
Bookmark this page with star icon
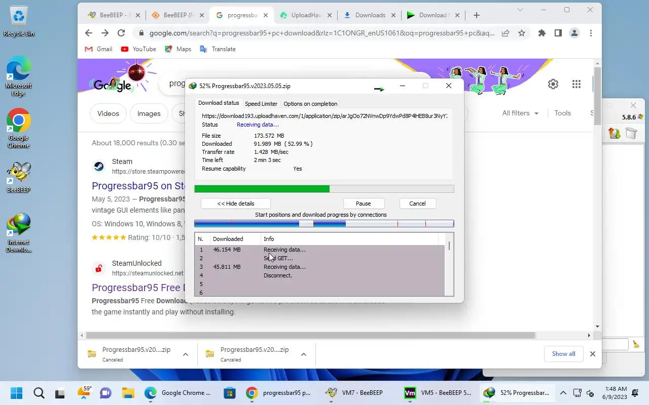[x=521, y=33]
